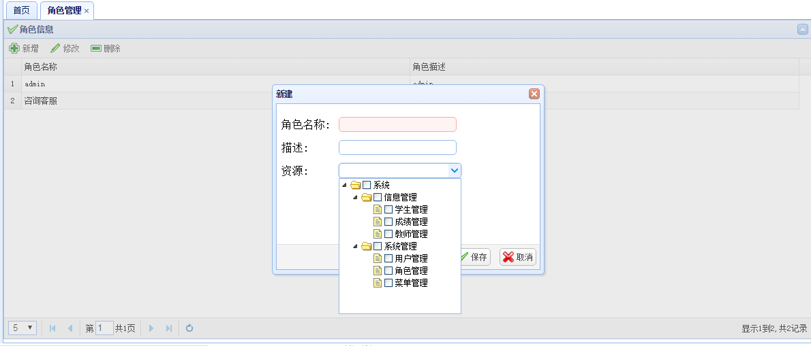Click the 修改 toolbar button label
Screen dimensions: 811x346
[72, 48]
